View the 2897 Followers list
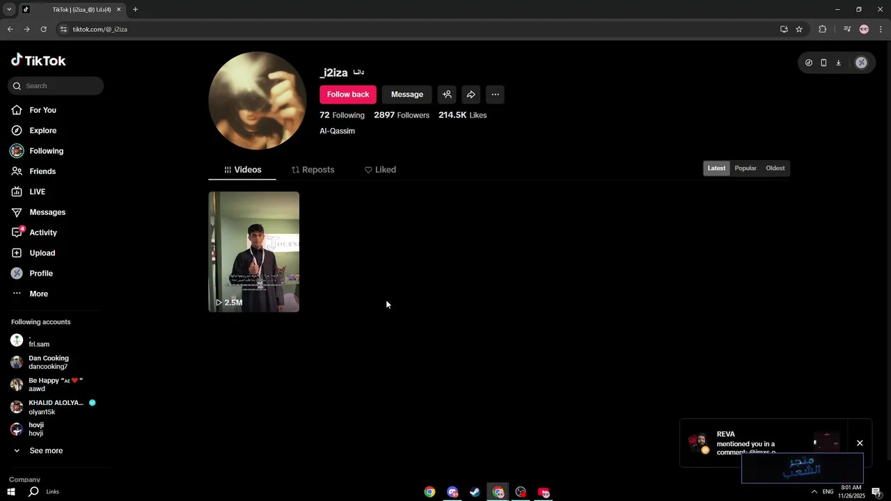 402,116
